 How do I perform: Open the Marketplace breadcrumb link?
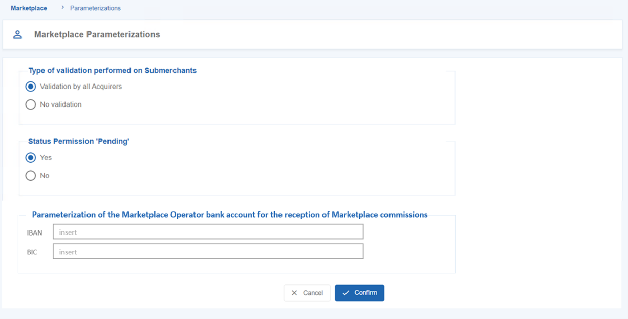pos(29,8)
